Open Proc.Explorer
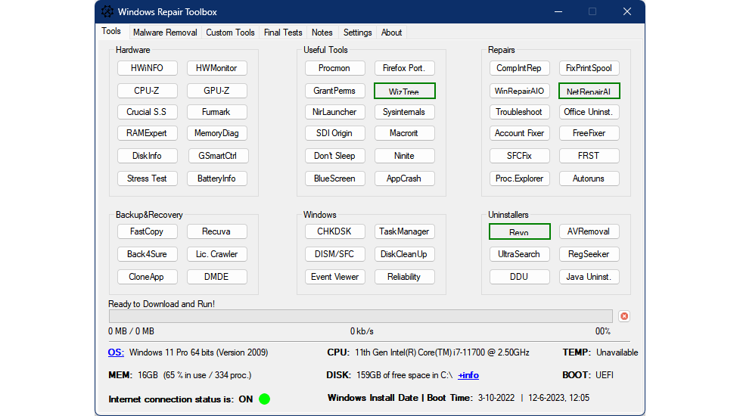 (520, 179)
